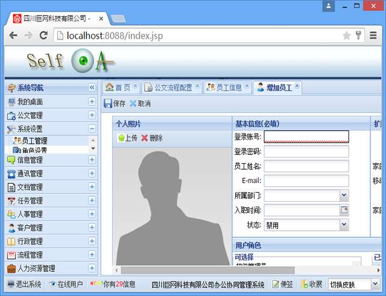Click the Cancel (取消) icon in the toolbar

133,103
